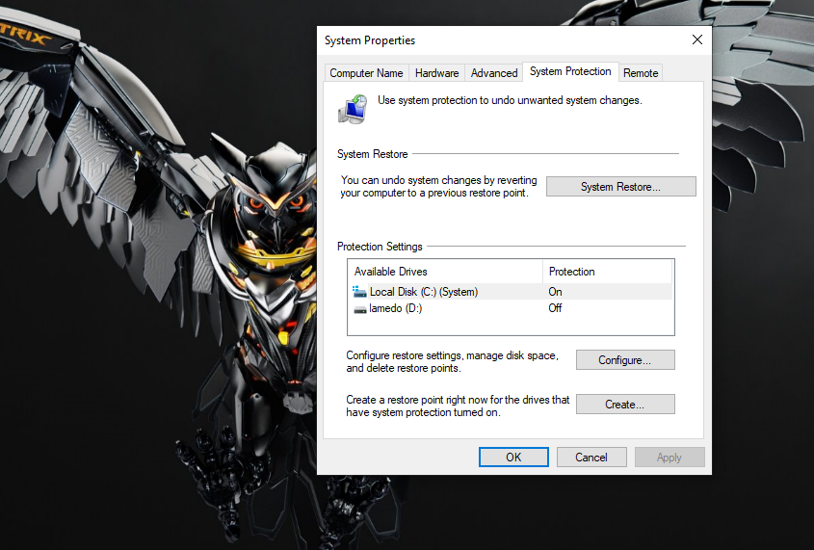Screen dimensions: 814x550
Task: Open the System Restore wizard button
Action: pos(620,187)
